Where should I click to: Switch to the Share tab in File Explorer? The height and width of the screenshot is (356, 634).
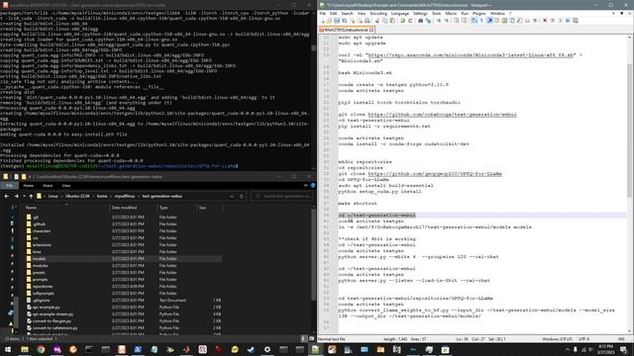pos(48,186)
